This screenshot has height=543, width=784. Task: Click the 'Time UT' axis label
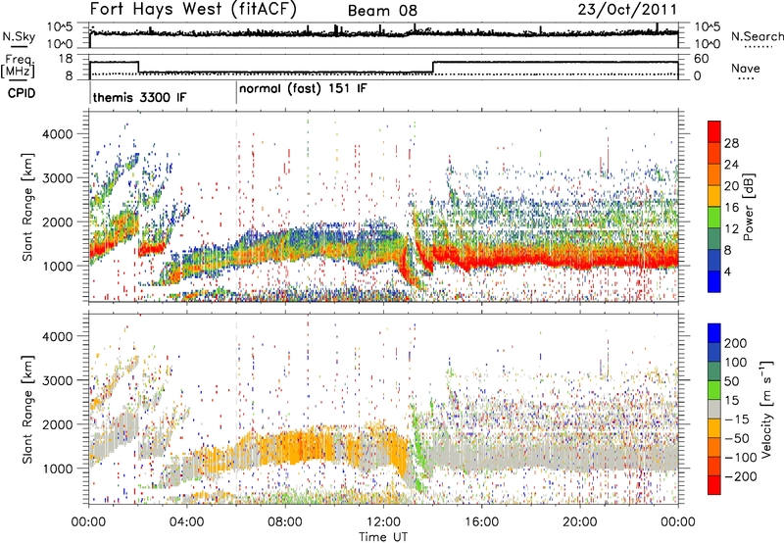tap(383, 536)
